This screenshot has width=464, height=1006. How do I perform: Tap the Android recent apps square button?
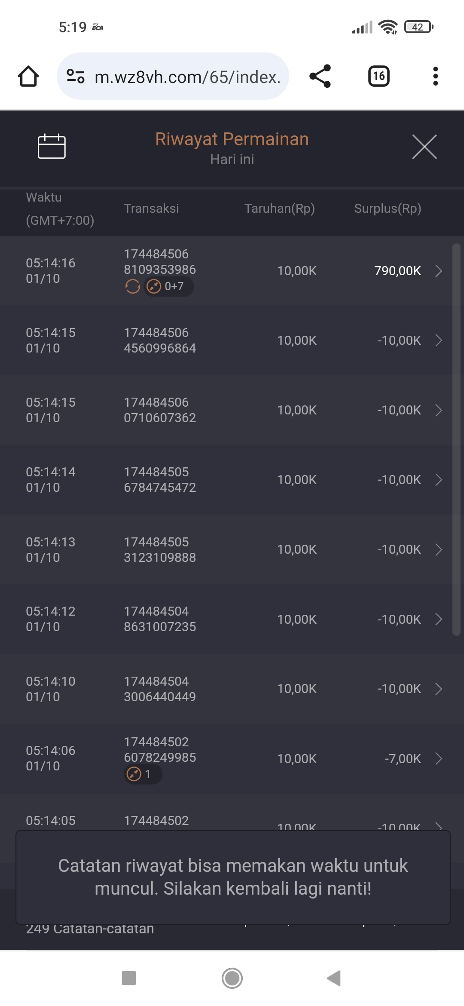tap(129, 978)
